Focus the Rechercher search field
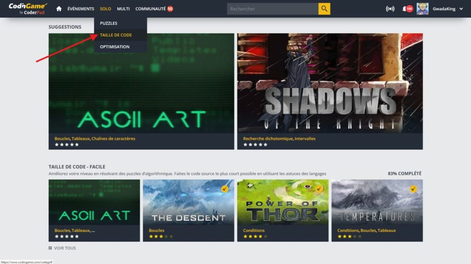This screenshot has height=264, width=471. coord(272,9)
